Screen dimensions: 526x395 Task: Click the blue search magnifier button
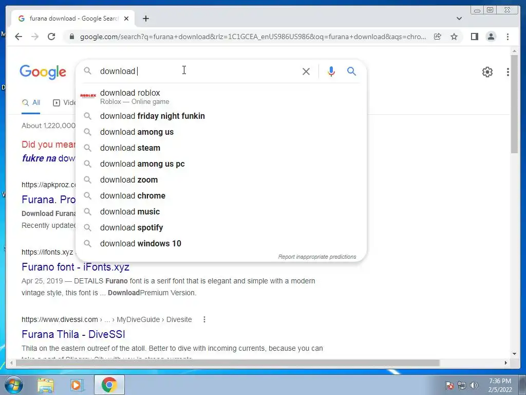(351, 71)
